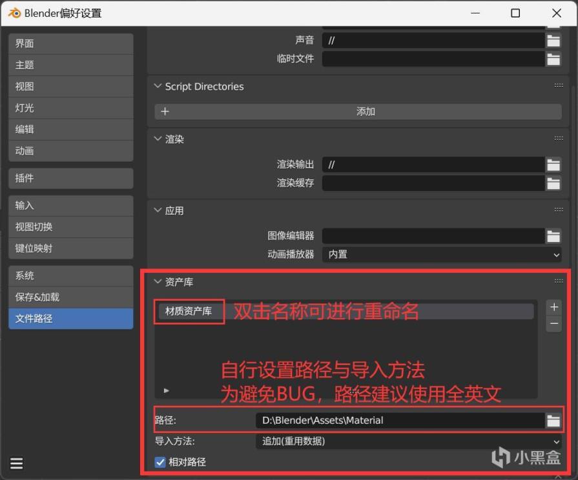Screen dimensions: 578x480
Task: Click the Blender logo in title bar
Action: pos(14,14)
